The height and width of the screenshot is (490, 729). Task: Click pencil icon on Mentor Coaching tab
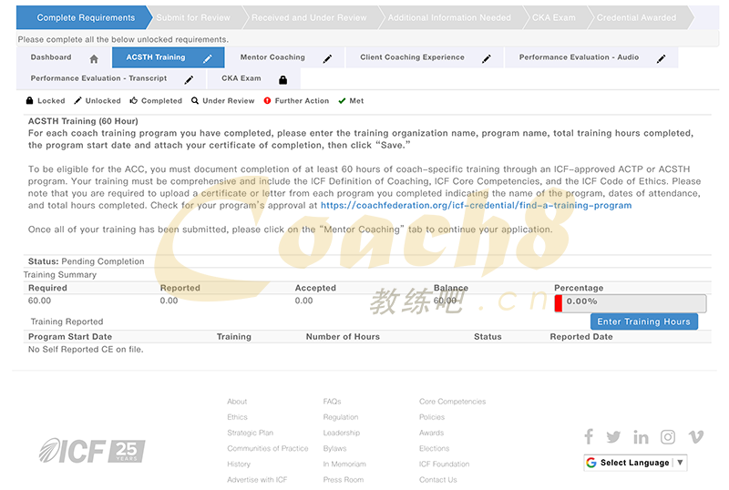(x=327, y=58)
